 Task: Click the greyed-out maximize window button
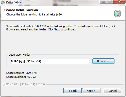[110, 2]
